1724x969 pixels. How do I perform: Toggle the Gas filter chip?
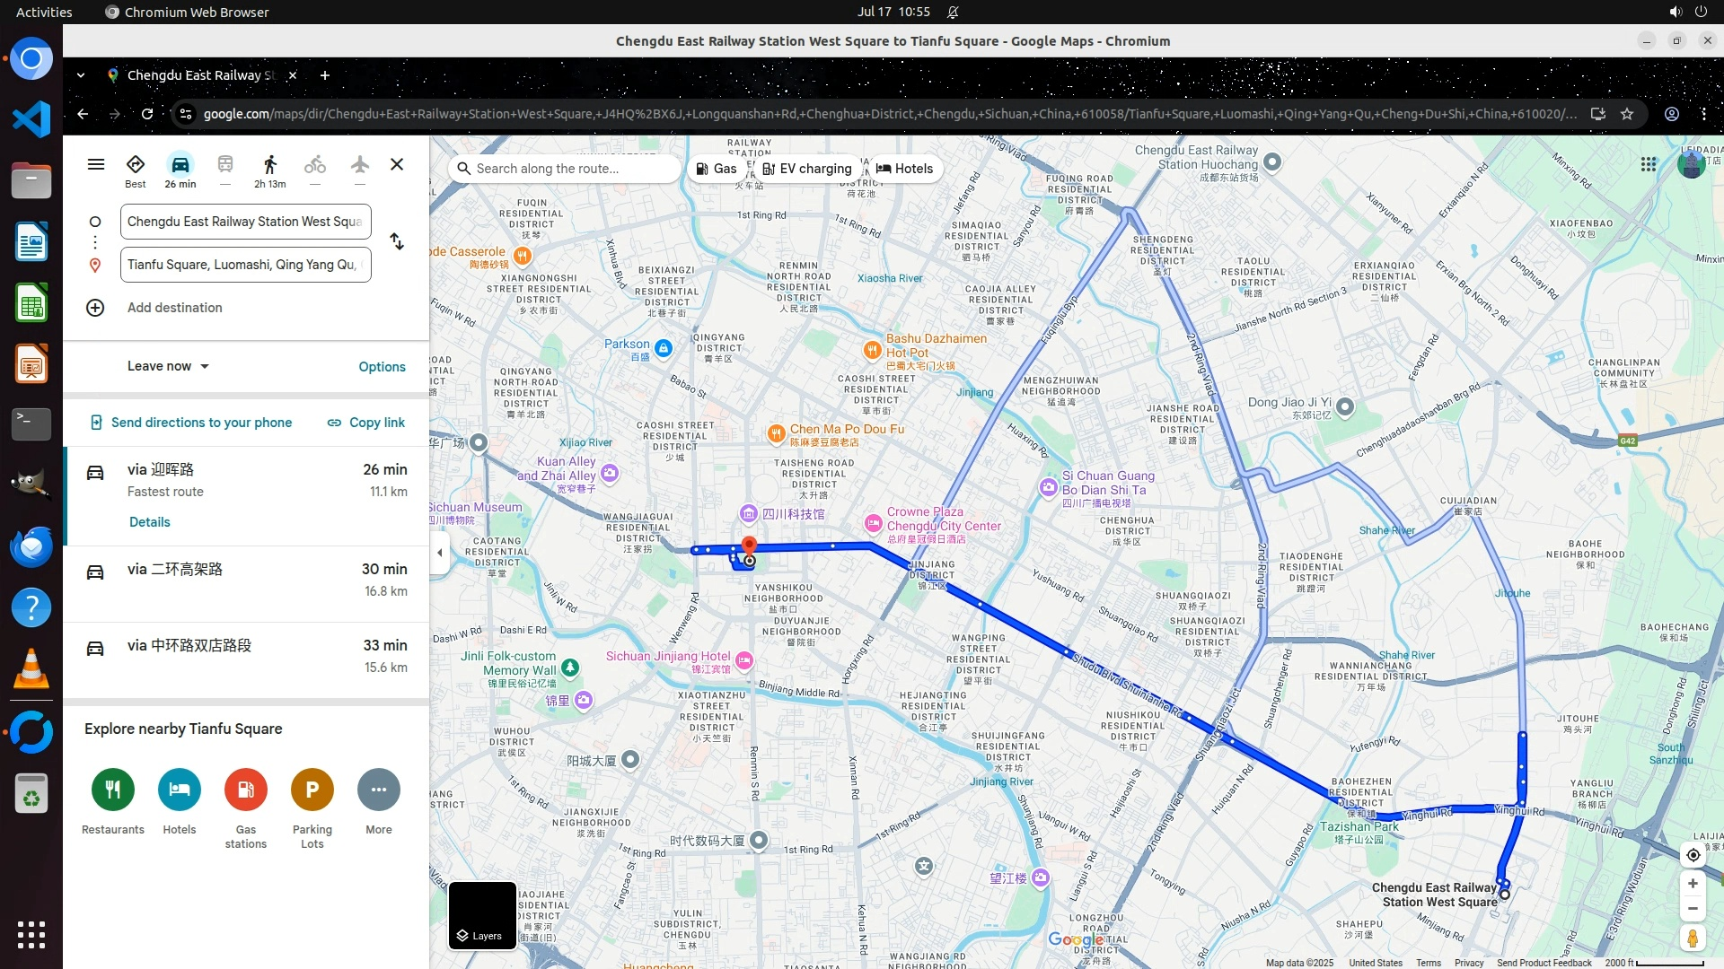[x=717, y=169]
